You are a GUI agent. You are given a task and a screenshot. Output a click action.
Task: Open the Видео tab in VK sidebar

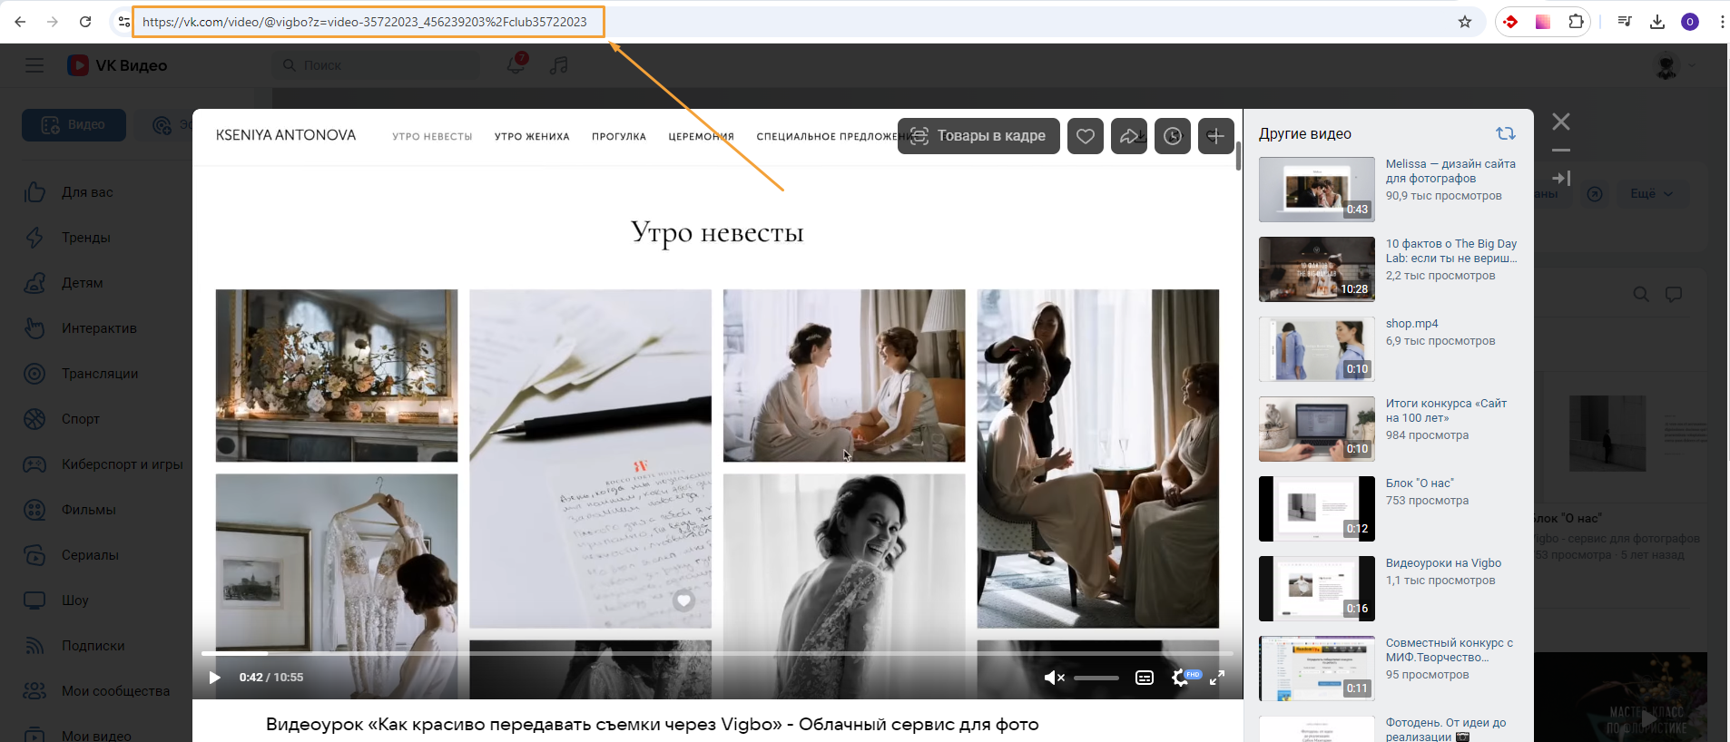pos(74,125)
